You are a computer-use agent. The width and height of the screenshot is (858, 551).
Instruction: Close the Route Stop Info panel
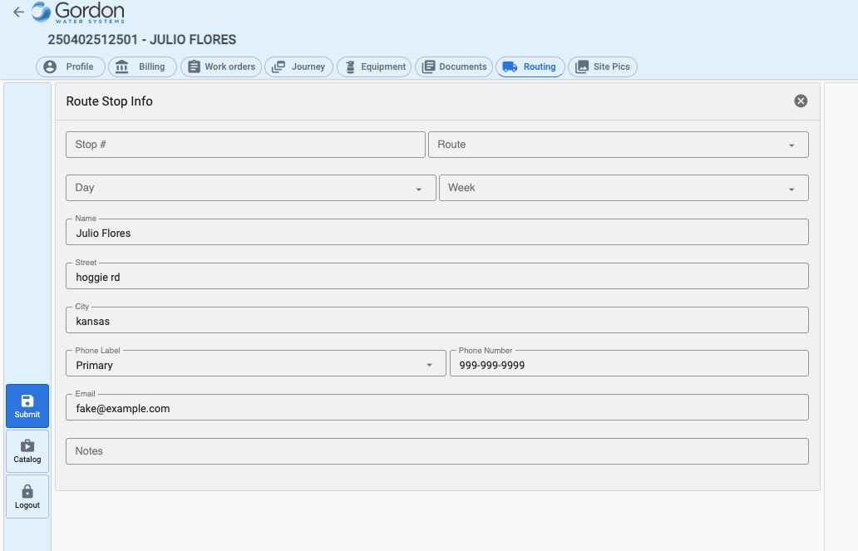[801, 101]
